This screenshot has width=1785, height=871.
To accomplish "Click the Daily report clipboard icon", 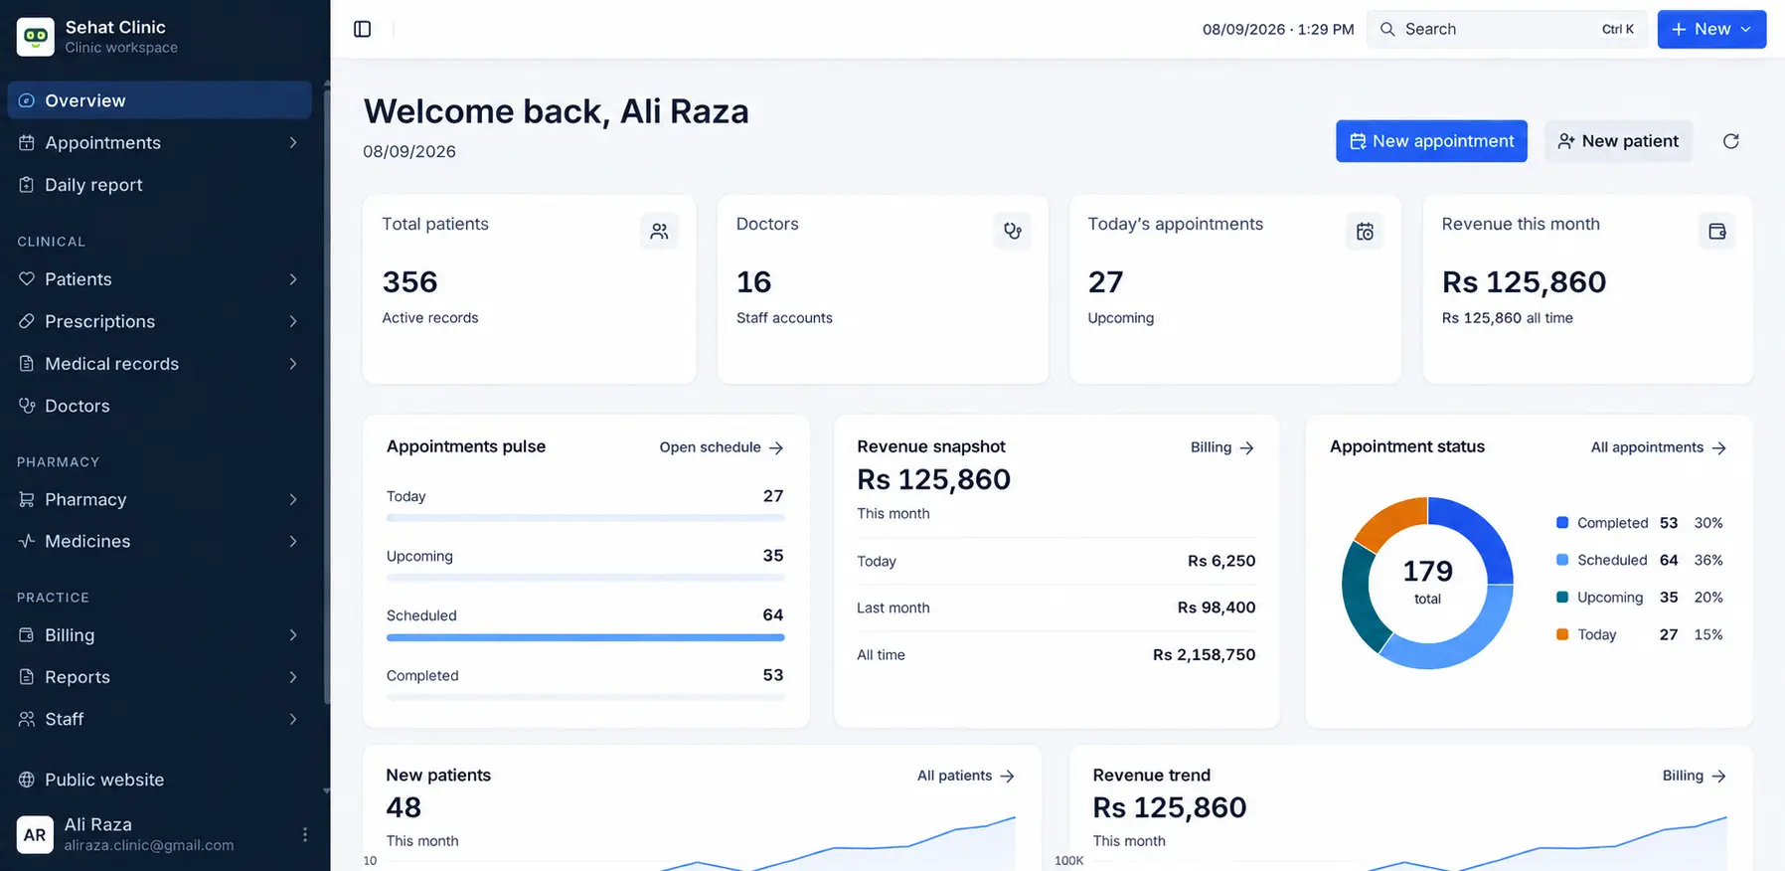I will [27, 185].
